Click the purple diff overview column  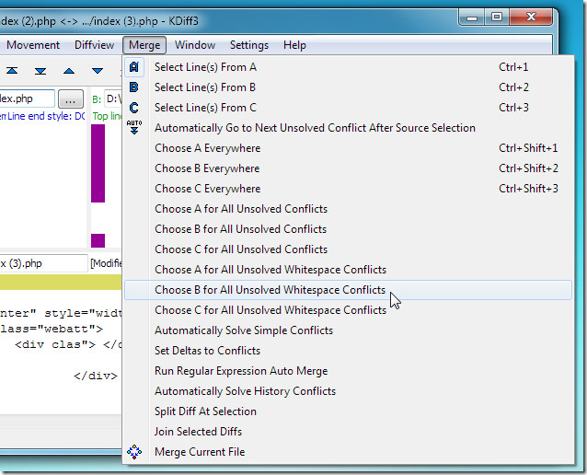click(x=98, y=164)
